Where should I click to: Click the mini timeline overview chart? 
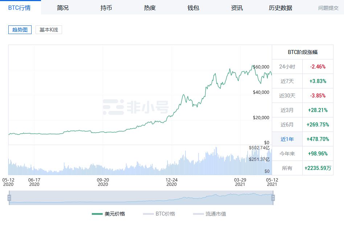click(142, 197)
